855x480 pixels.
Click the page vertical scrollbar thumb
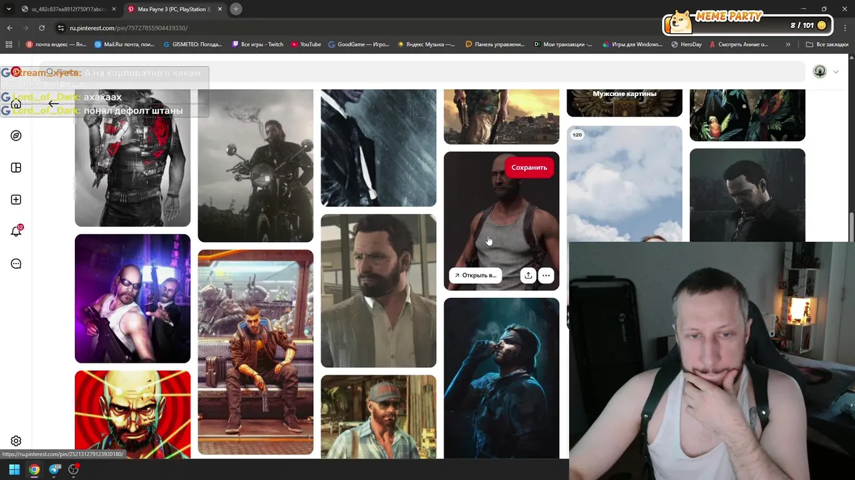pyautogui.click(x=852, y=227)
